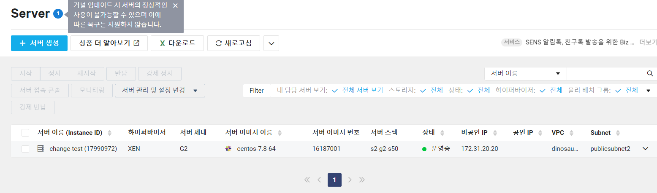This screenshot has width=657, height=193.
Task: Open the 서버 이름 search dropdown
Action: (x=525, y=73)
